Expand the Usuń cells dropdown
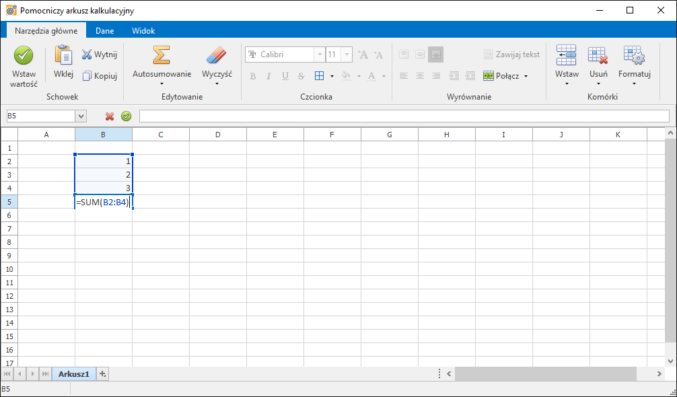The width and height of the screenshot is (677, 397). [598, 83]
